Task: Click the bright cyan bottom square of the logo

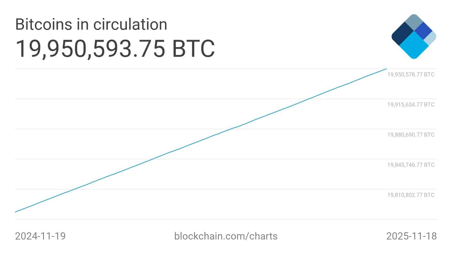Action: (x=414, y=46)
